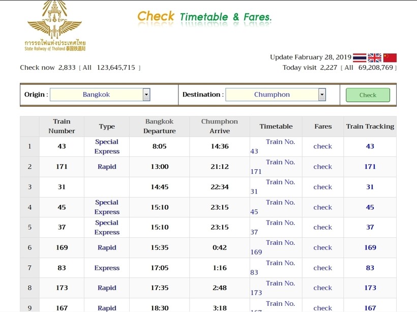The image size is (417, 312).
Task: Switch language using the Thai flag
Action: coord(360,57)
